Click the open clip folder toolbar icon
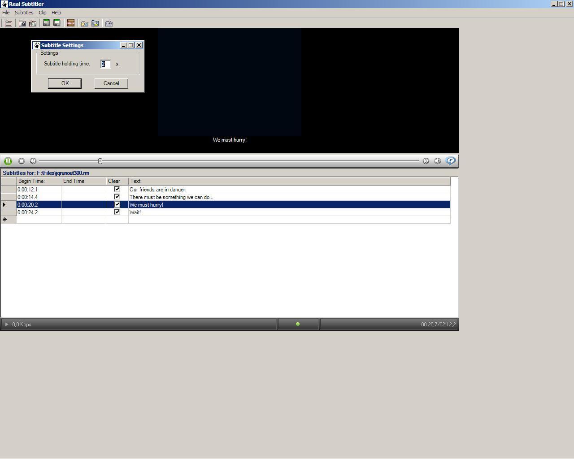The height and width of the screenshot is (459, 574). pyautogui.click(x=22, y=23)
